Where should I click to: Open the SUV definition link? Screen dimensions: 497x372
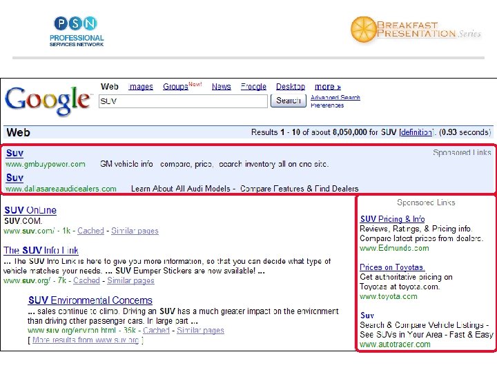[x=416, y=132]
